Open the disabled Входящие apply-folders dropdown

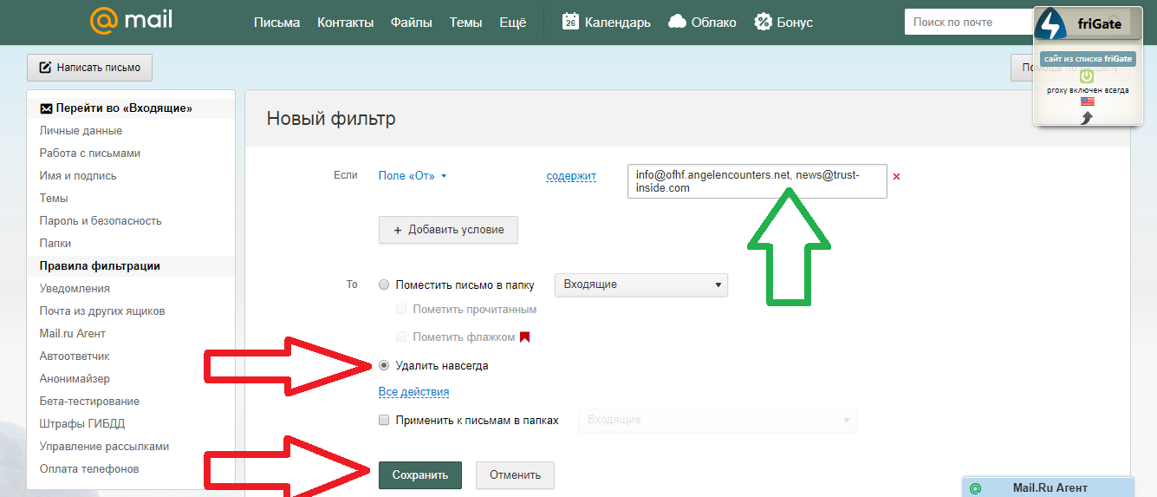(718, 420)
